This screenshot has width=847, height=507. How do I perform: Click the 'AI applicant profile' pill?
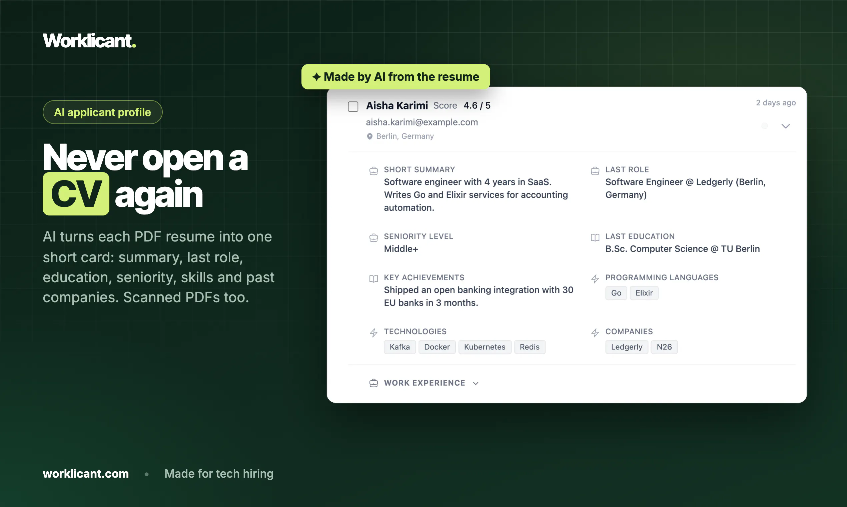click(102, 112)
